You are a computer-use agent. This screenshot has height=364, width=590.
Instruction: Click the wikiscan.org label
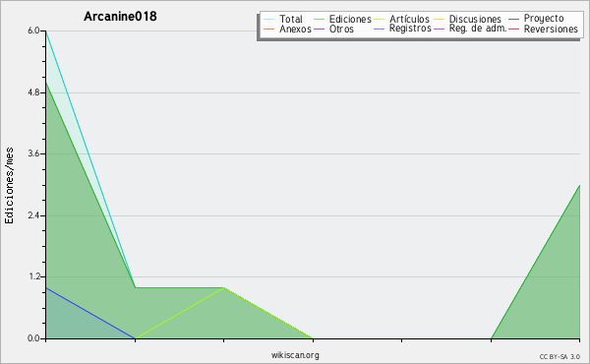pyautogui.click(x=295, y=355)
